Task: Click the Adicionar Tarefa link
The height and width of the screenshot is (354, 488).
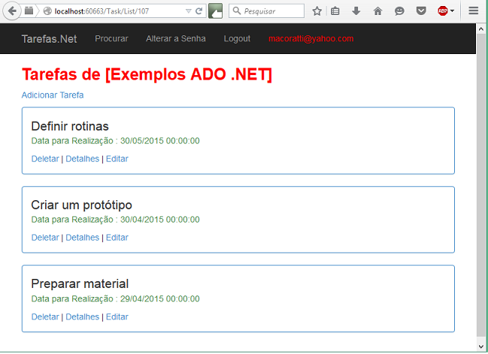Action: [x=53, y=95]
